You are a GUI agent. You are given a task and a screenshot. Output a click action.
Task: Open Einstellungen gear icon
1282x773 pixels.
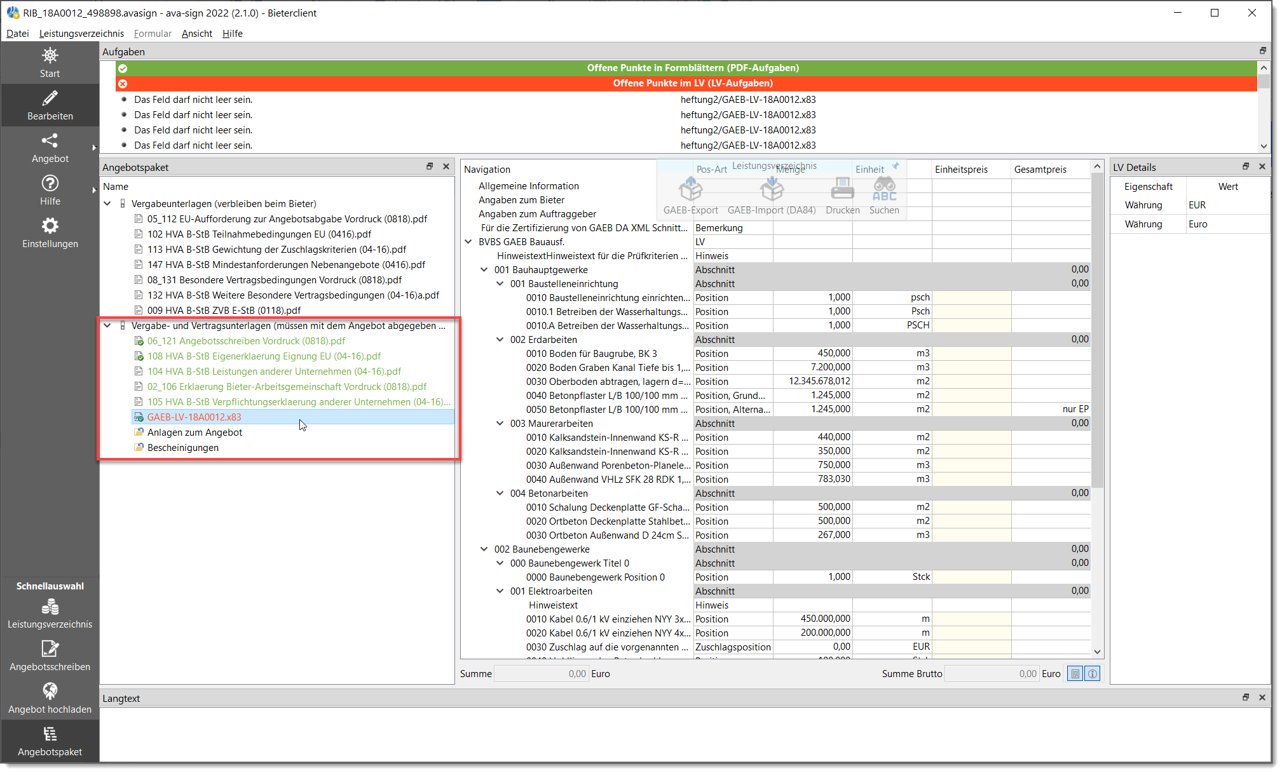[50, 225]
